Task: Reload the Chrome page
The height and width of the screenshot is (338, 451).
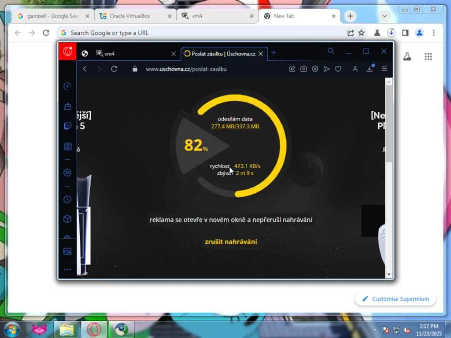Action: [46, 33]
